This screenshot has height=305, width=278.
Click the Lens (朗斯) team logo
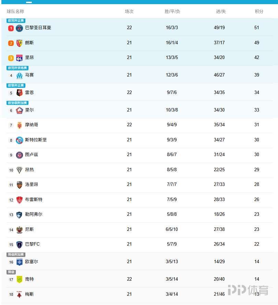[x=20, y=43]
